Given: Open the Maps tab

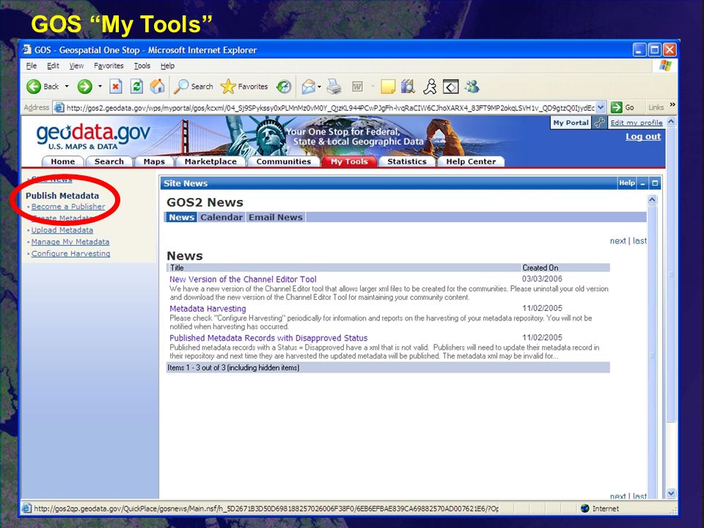Looking at the screenshot, I should [154, 161].
